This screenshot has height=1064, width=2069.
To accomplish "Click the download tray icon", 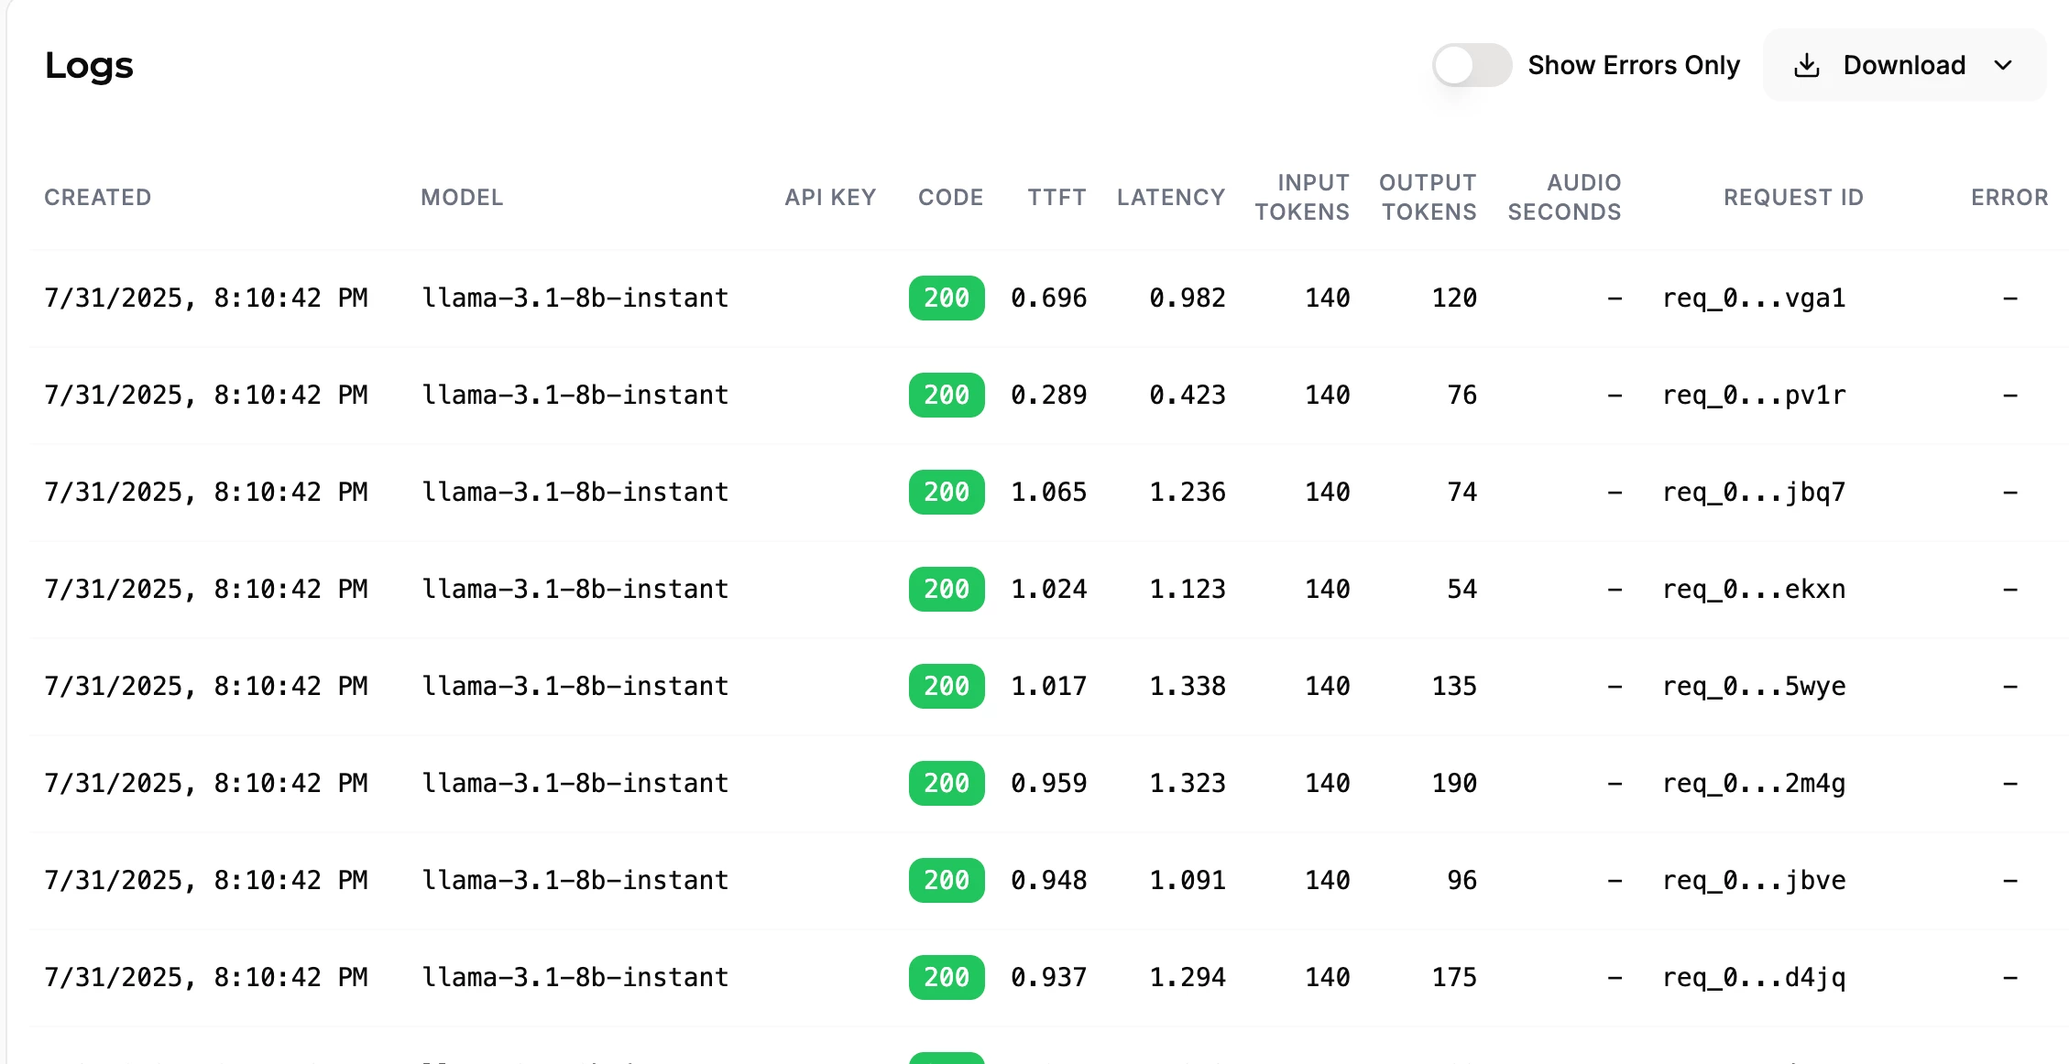I will tap(1807, 65).
